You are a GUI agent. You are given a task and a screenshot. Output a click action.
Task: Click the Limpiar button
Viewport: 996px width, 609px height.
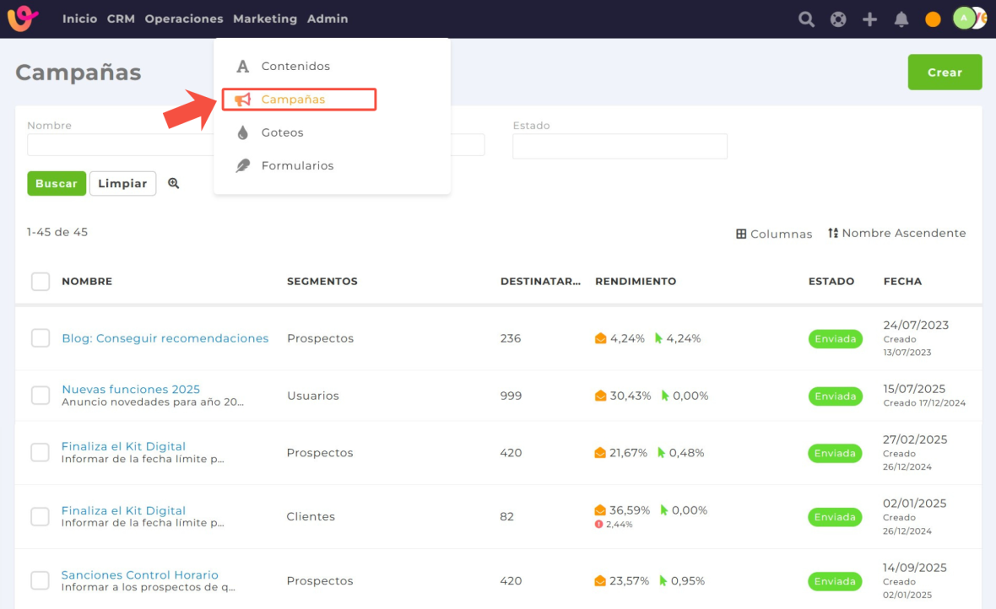pyautogui.click(x=122, y=184)
